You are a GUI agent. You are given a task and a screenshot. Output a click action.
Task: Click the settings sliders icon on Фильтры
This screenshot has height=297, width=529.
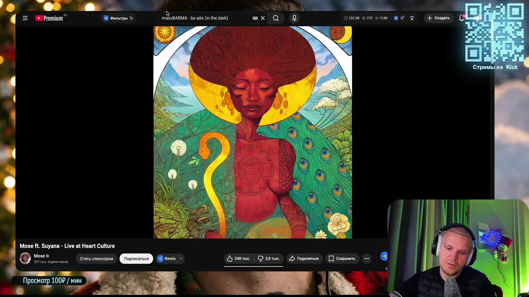click(x=131, y=18)
